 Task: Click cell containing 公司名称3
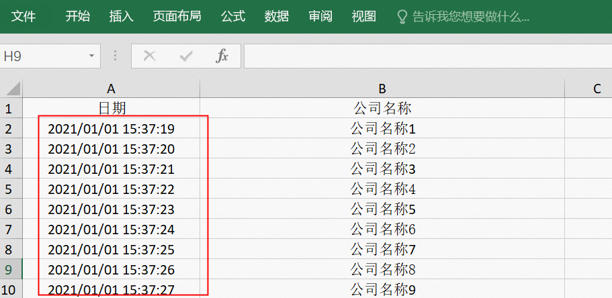(x=382, y=168)
